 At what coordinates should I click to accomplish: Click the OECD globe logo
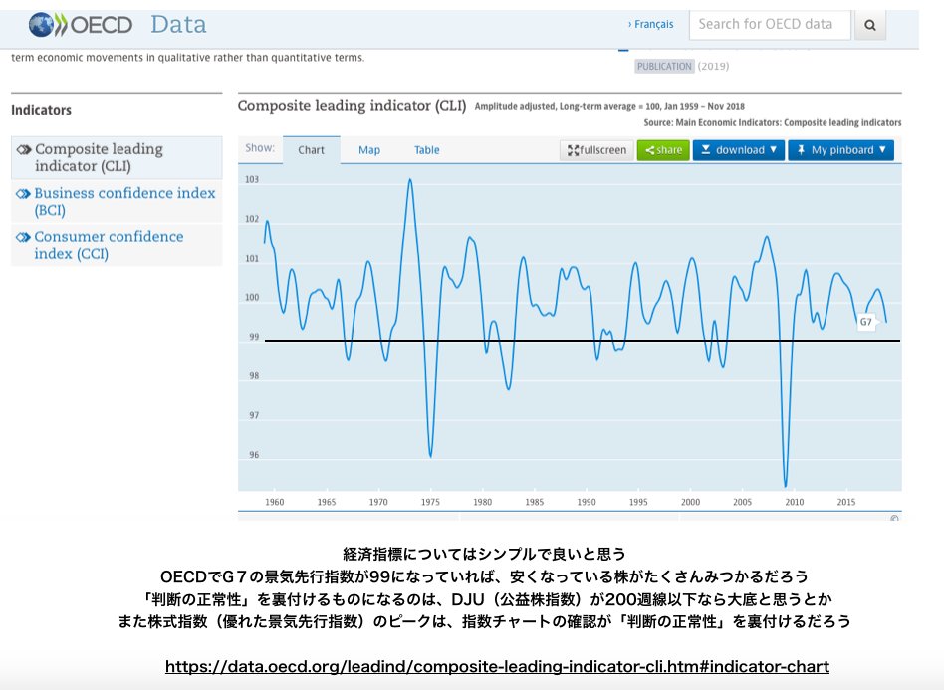(44, 25)
